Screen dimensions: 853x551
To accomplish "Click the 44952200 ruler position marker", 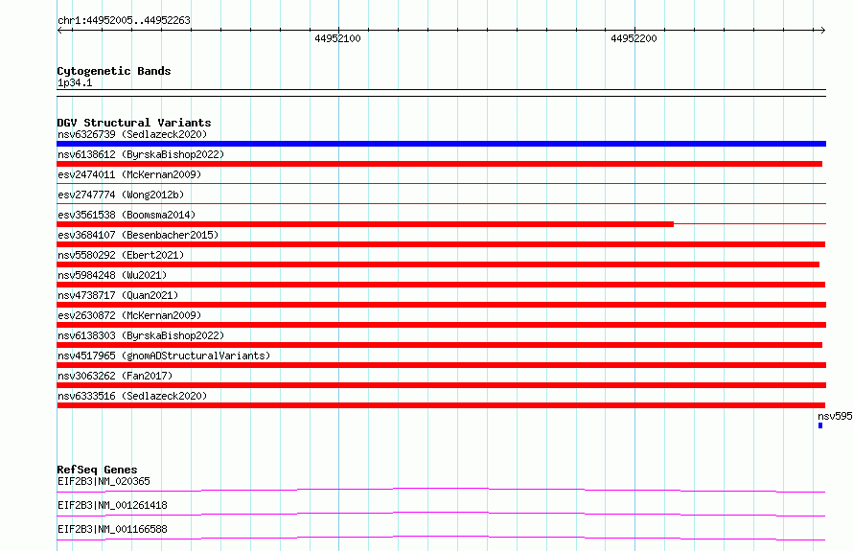I will pos(634,38).
